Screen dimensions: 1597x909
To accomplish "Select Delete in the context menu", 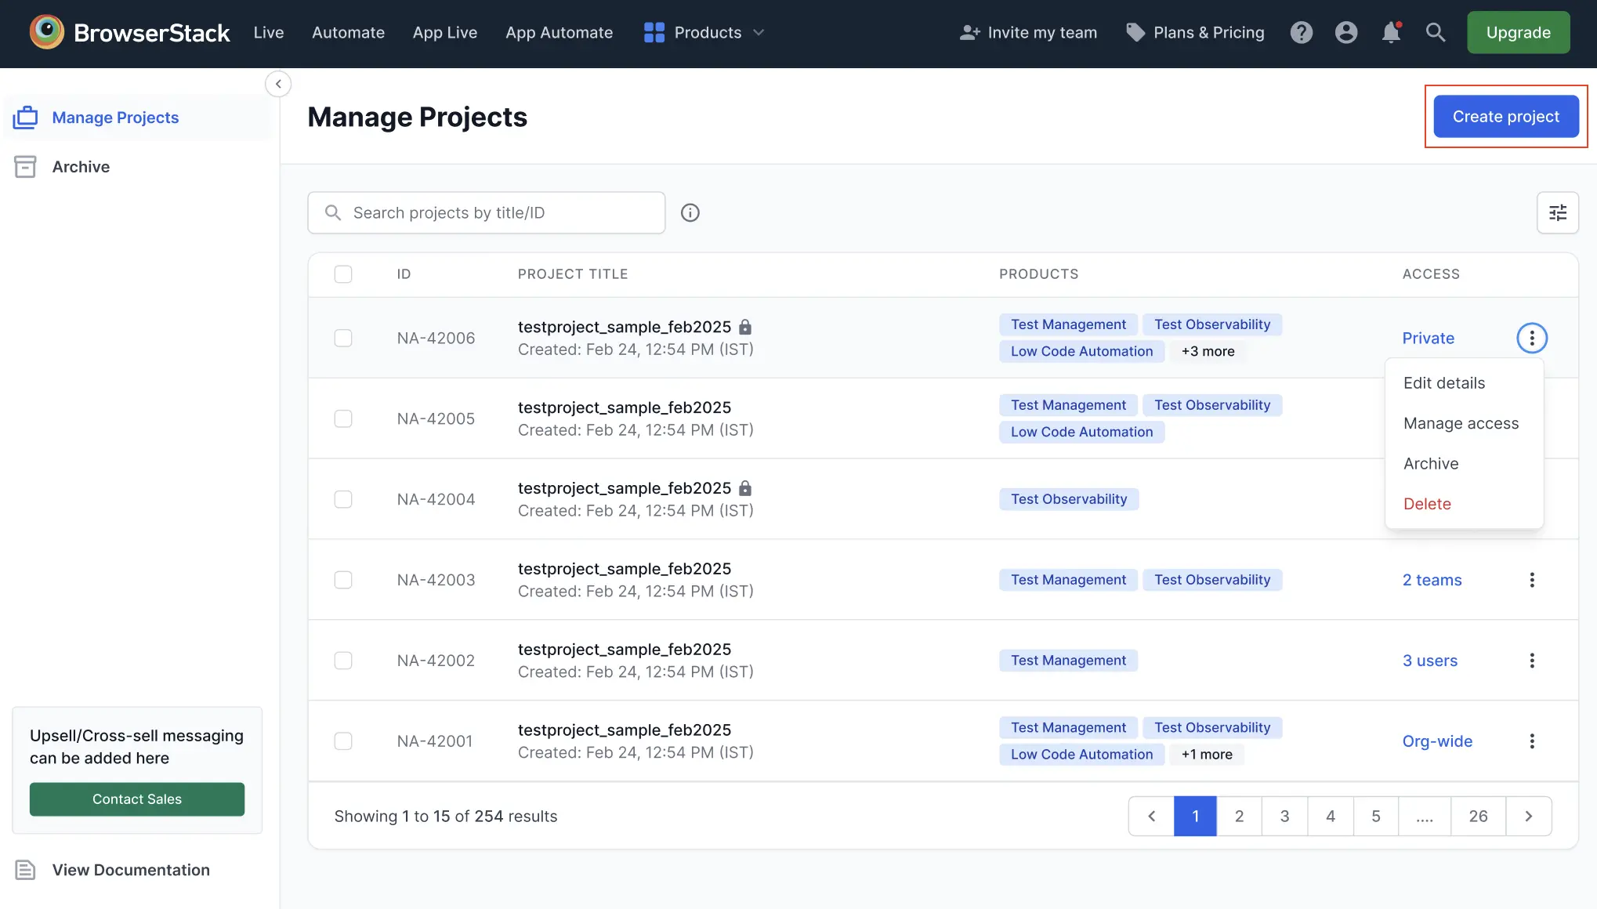I will [1427, 504].
